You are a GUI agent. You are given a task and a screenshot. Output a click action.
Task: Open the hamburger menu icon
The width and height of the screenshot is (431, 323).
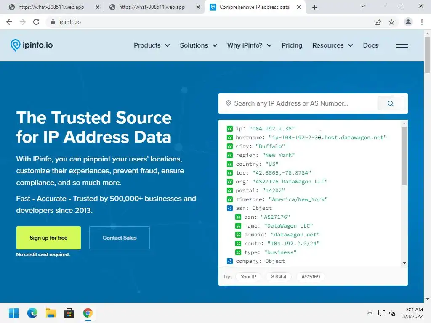click(402, 45)
